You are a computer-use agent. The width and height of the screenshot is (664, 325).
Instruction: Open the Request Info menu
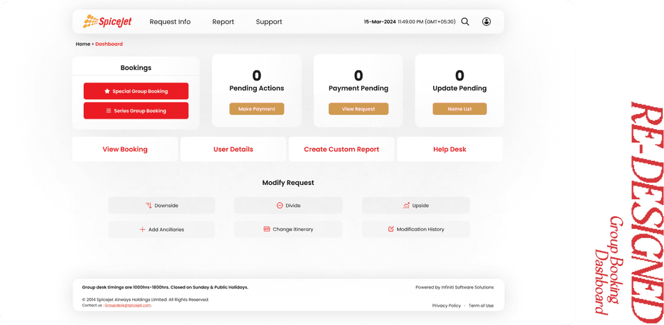171,21
